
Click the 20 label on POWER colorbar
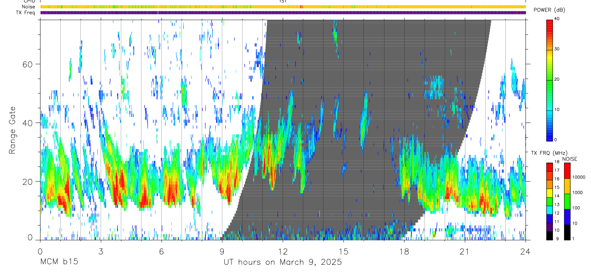[556, 79]
